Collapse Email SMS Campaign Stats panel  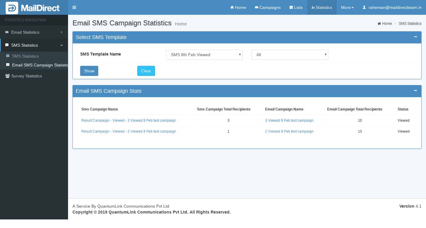pos(415,91)
